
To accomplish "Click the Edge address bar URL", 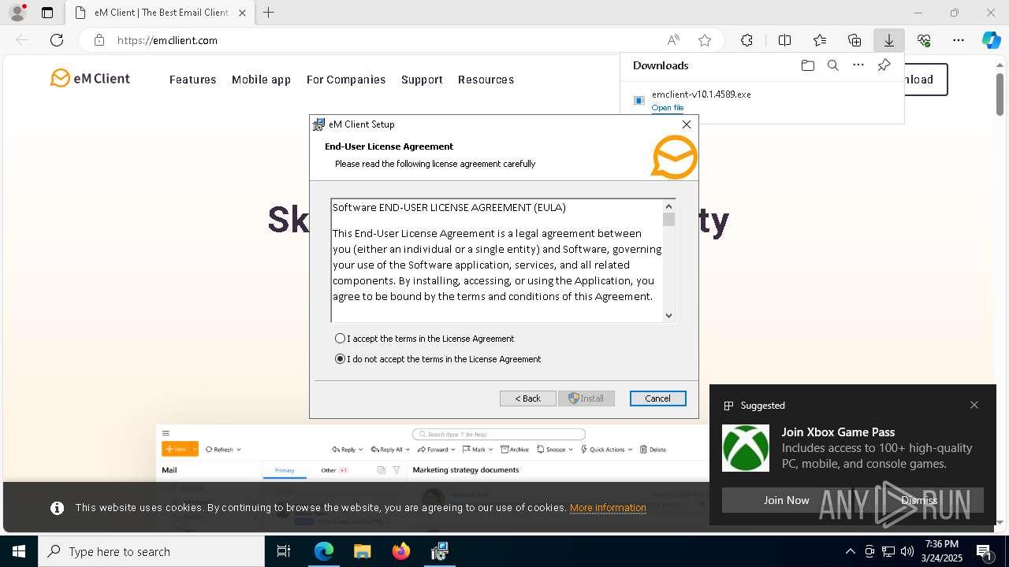I will click(x=167, y=40).
